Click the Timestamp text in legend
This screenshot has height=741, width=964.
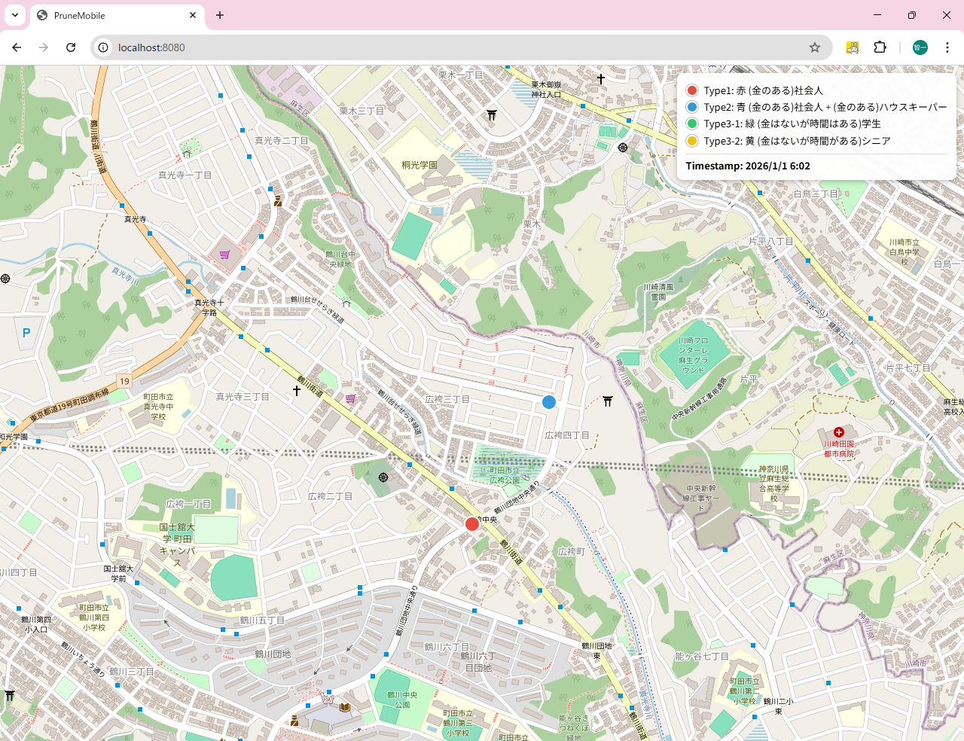(x=748, y=166)
